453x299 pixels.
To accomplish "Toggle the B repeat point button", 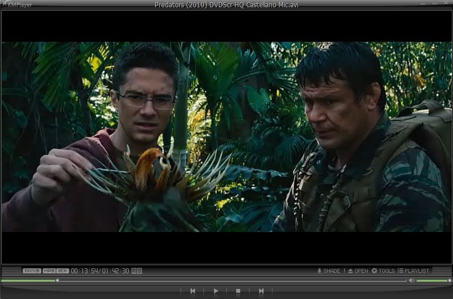I will 139,271.
